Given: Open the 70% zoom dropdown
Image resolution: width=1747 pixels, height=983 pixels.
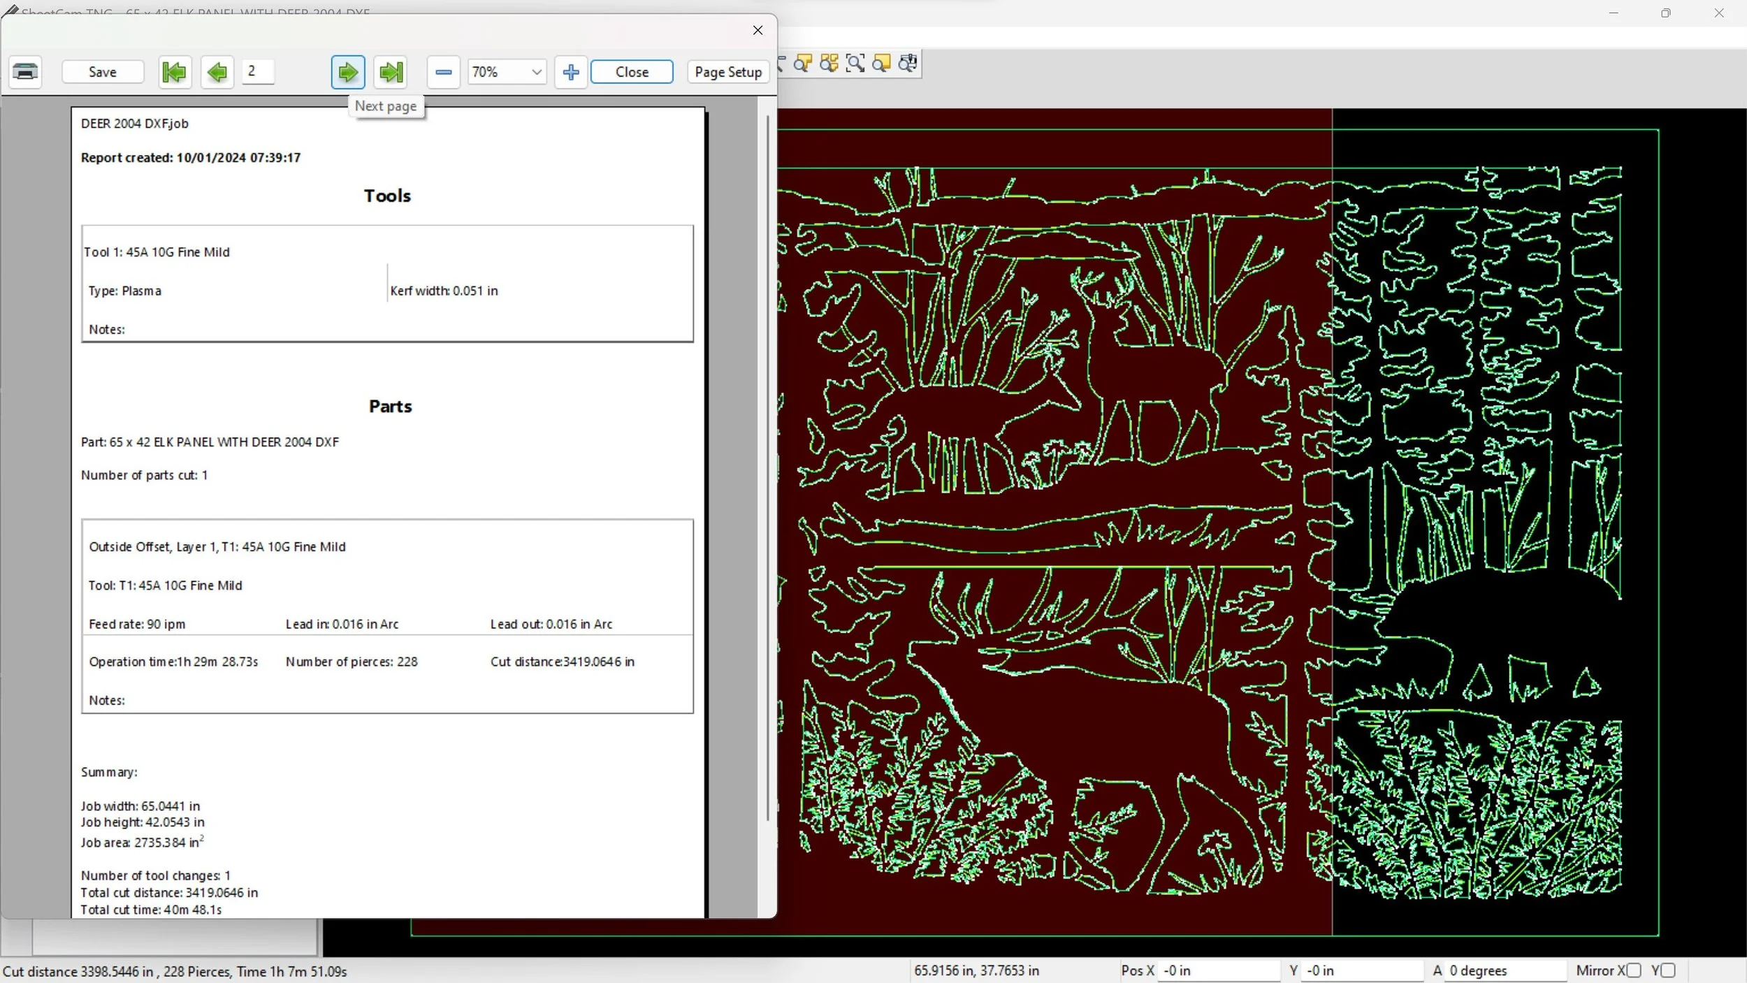Looking at the screenshot, I should click(x=507, y=71).
